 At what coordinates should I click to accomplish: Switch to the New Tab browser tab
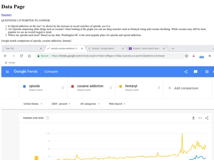pos(23,49)
